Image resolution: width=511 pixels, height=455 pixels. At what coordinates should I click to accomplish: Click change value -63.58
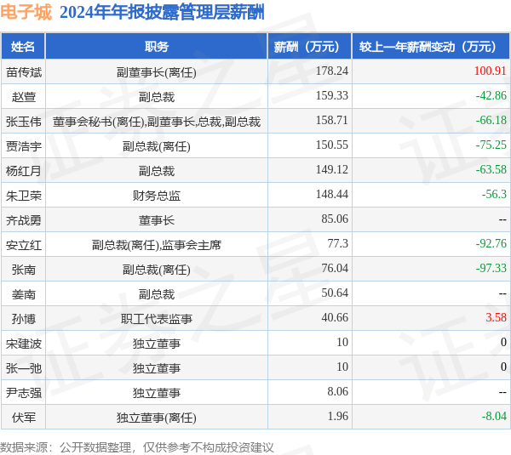[491, 169]
